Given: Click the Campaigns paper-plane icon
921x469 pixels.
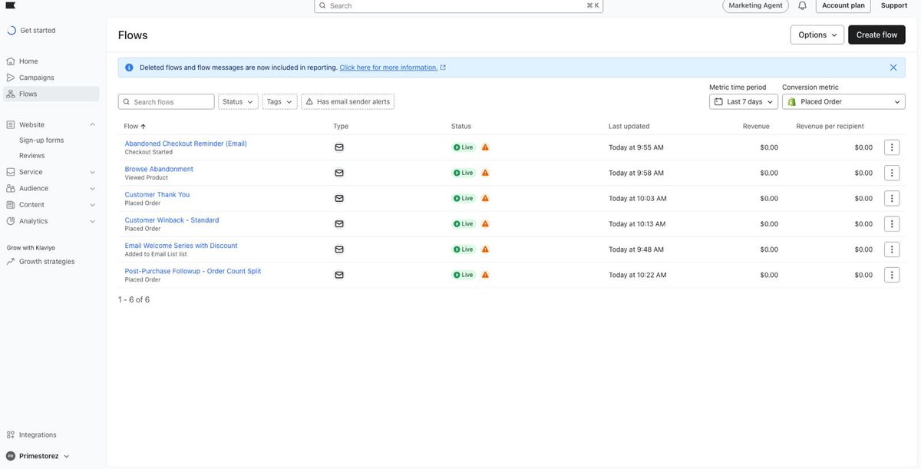Looking at the screenshot, I should tap(11, 78).
